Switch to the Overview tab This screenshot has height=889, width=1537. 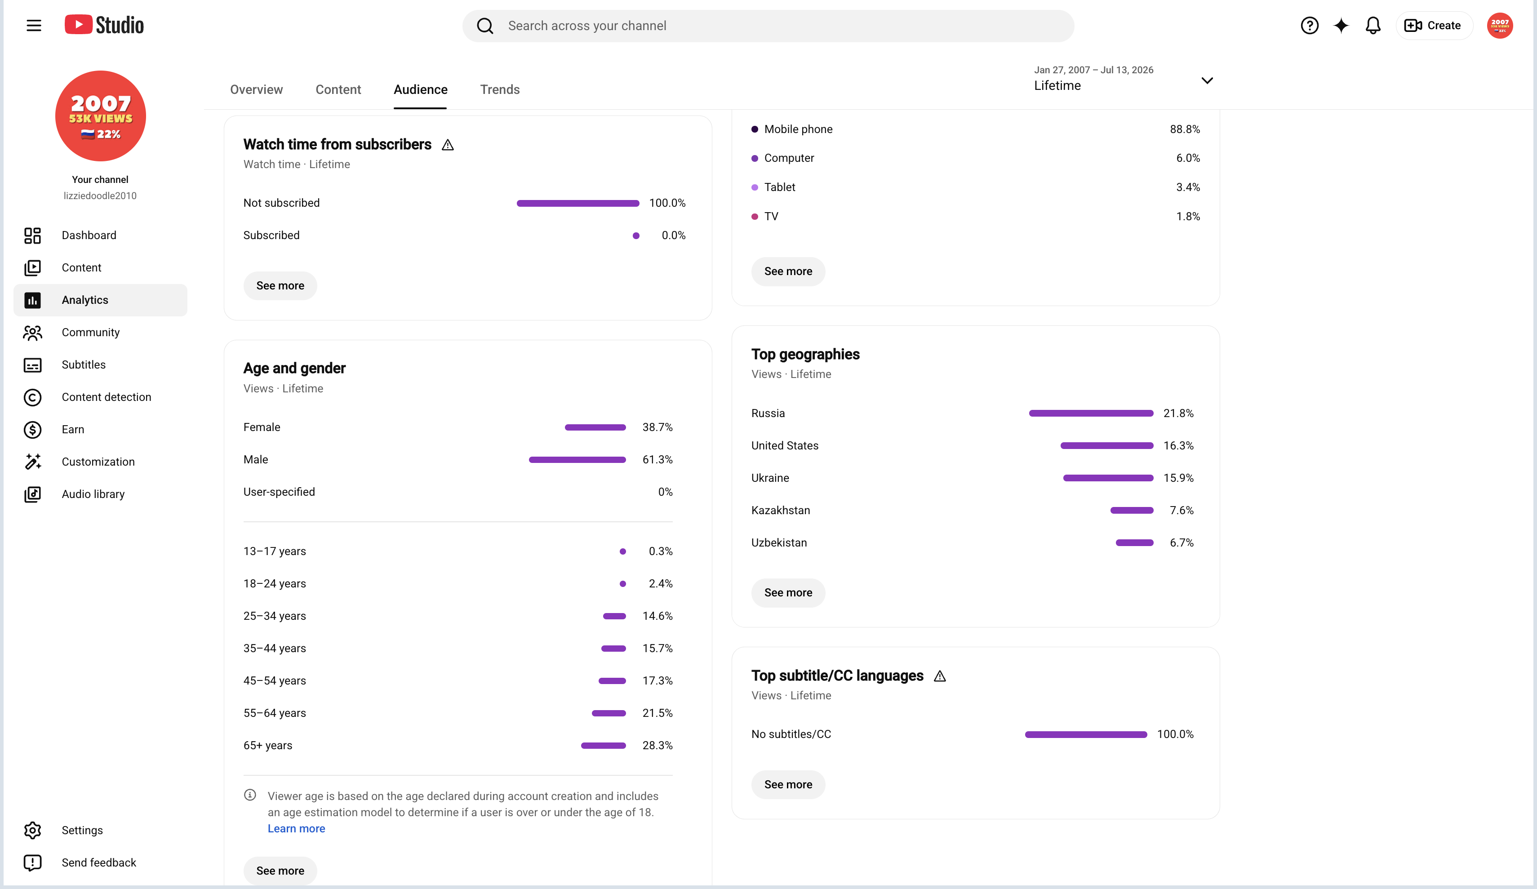(256, 90)
